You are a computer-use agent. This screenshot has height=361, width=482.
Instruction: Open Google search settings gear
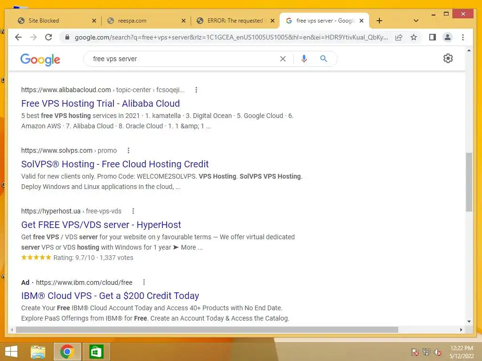448,58
